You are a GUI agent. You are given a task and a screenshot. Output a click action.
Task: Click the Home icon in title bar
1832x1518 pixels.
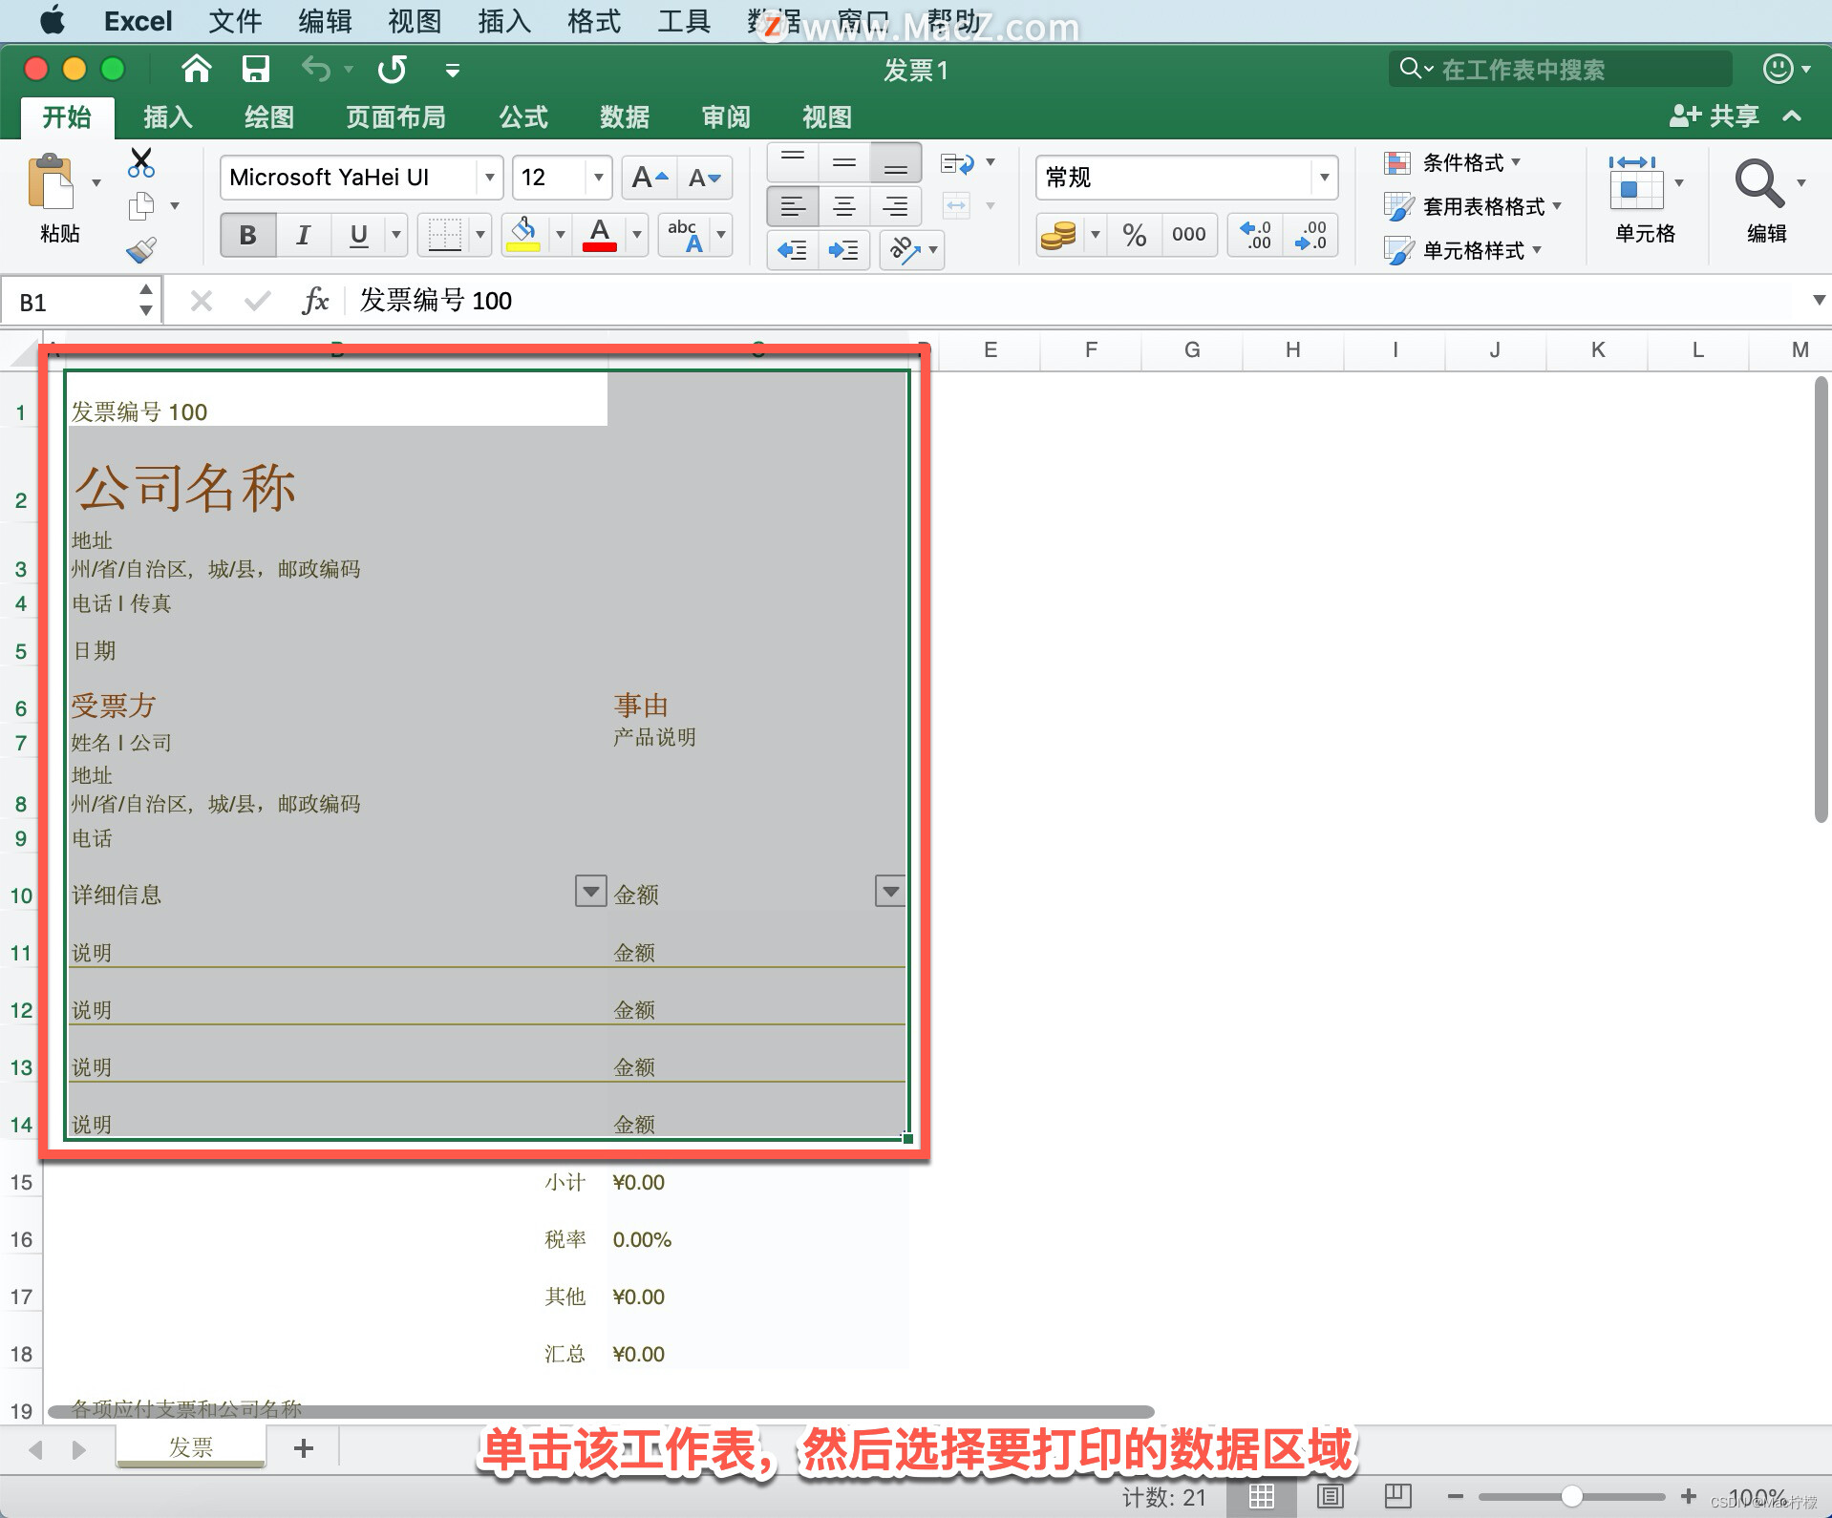click(x=196, y=69)
